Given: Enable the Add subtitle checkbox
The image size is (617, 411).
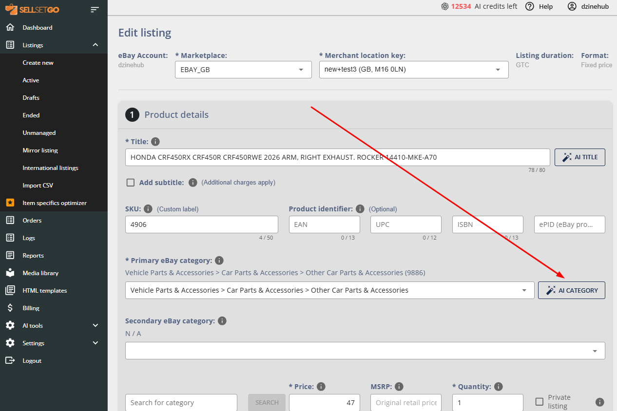Looking at the screenshot, I should click(131, 183).
